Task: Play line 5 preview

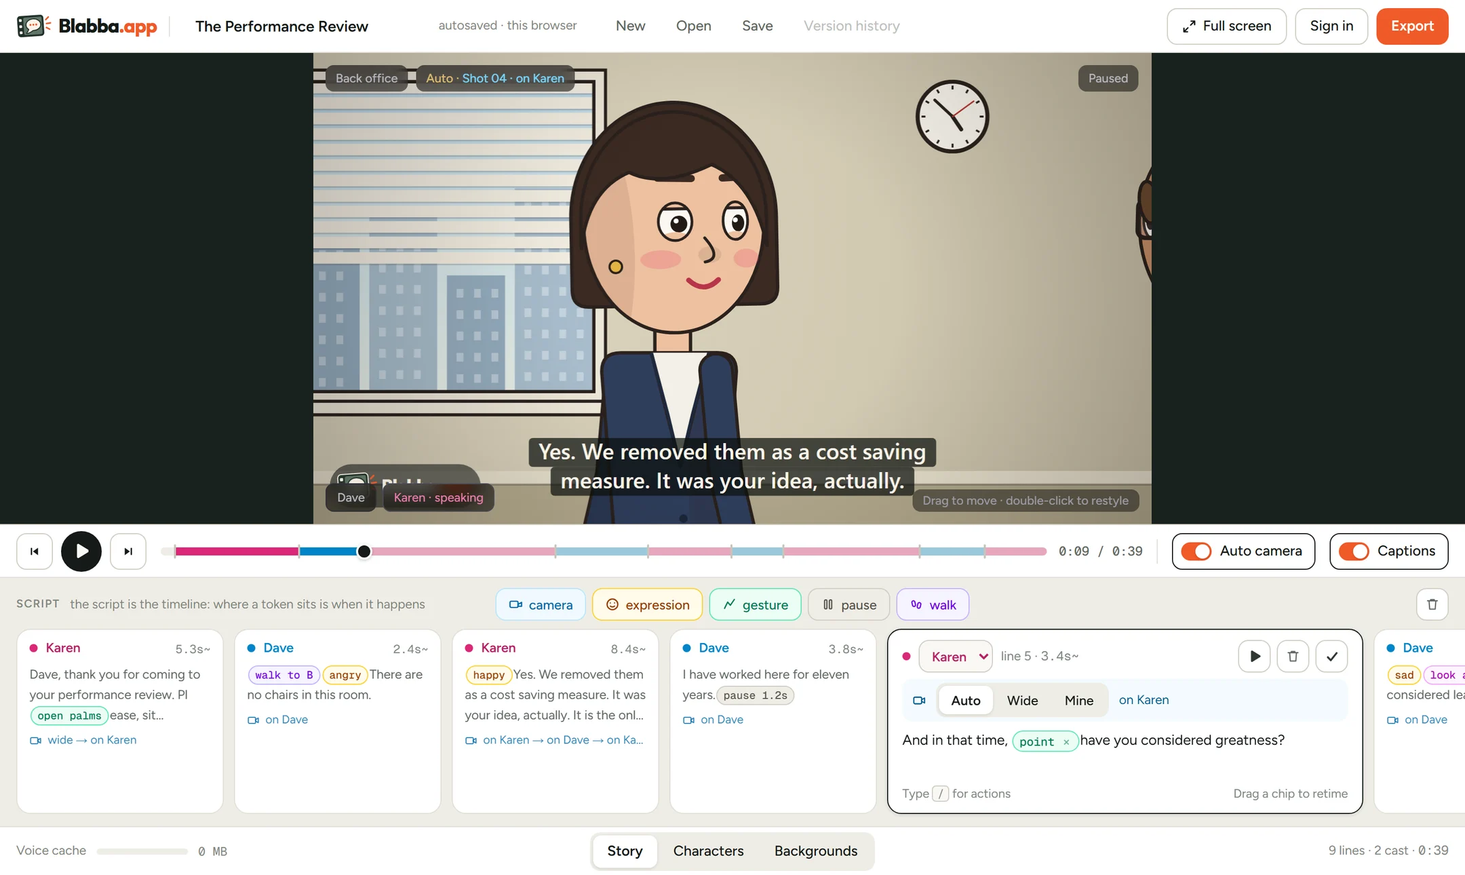Action: [x=1254, y=656]
